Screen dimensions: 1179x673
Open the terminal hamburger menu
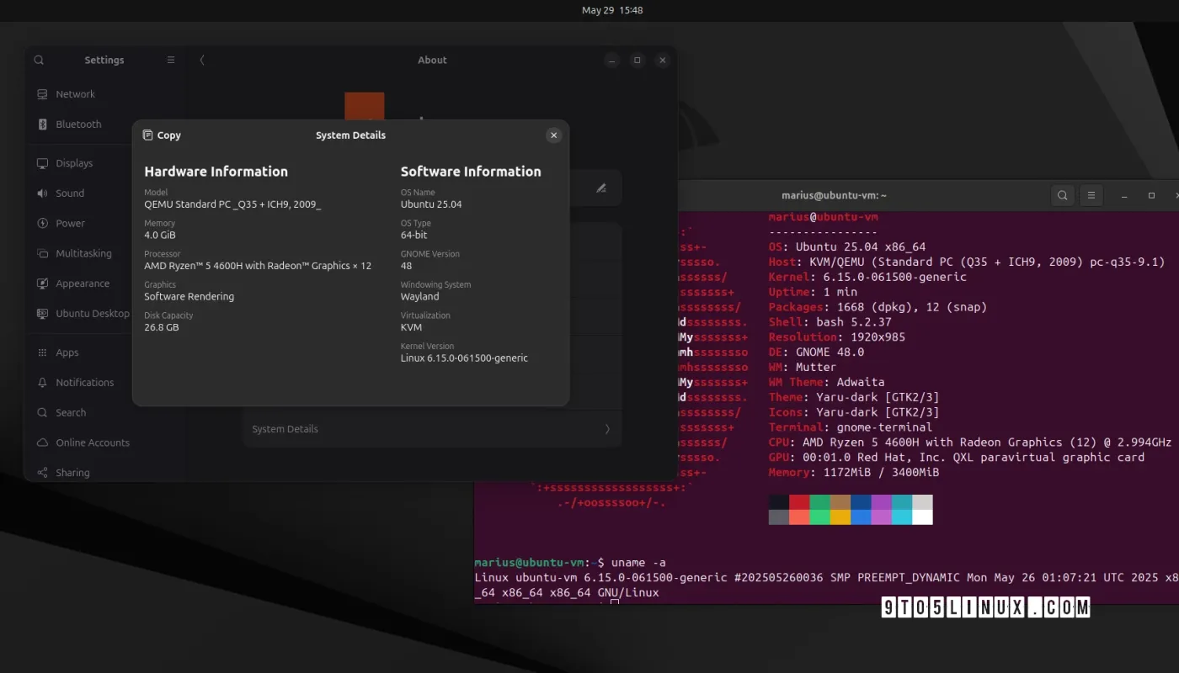click(x=1091, y=195)
